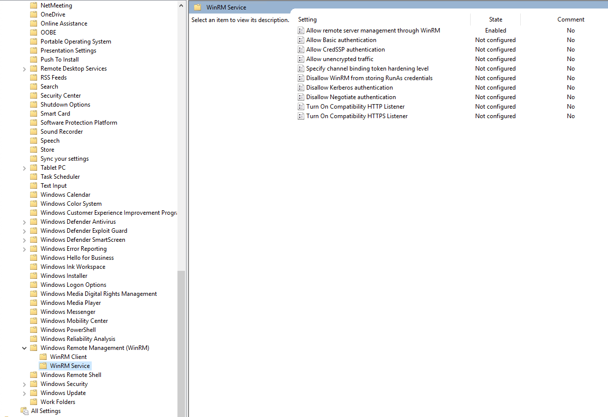This screenshot has width=608, height=417.
Task: Click the All Settings icon in the tree
Action: (x=25, y=411)
